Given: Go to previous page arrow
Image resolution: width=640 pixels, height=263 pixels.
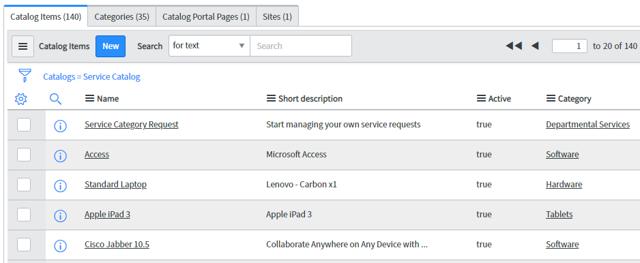Looking at the screenshot, I should 535,46.
